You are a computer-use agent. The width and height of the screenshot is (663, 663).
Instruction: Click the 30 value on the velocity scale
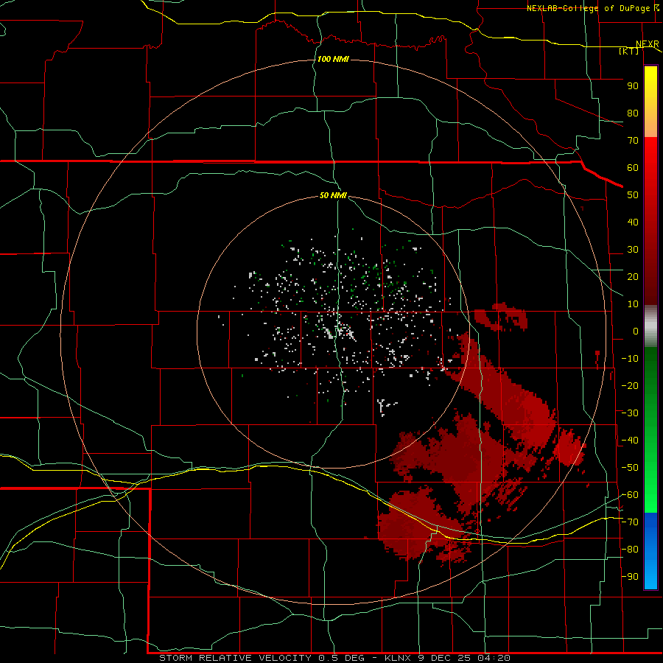point(633,250)
